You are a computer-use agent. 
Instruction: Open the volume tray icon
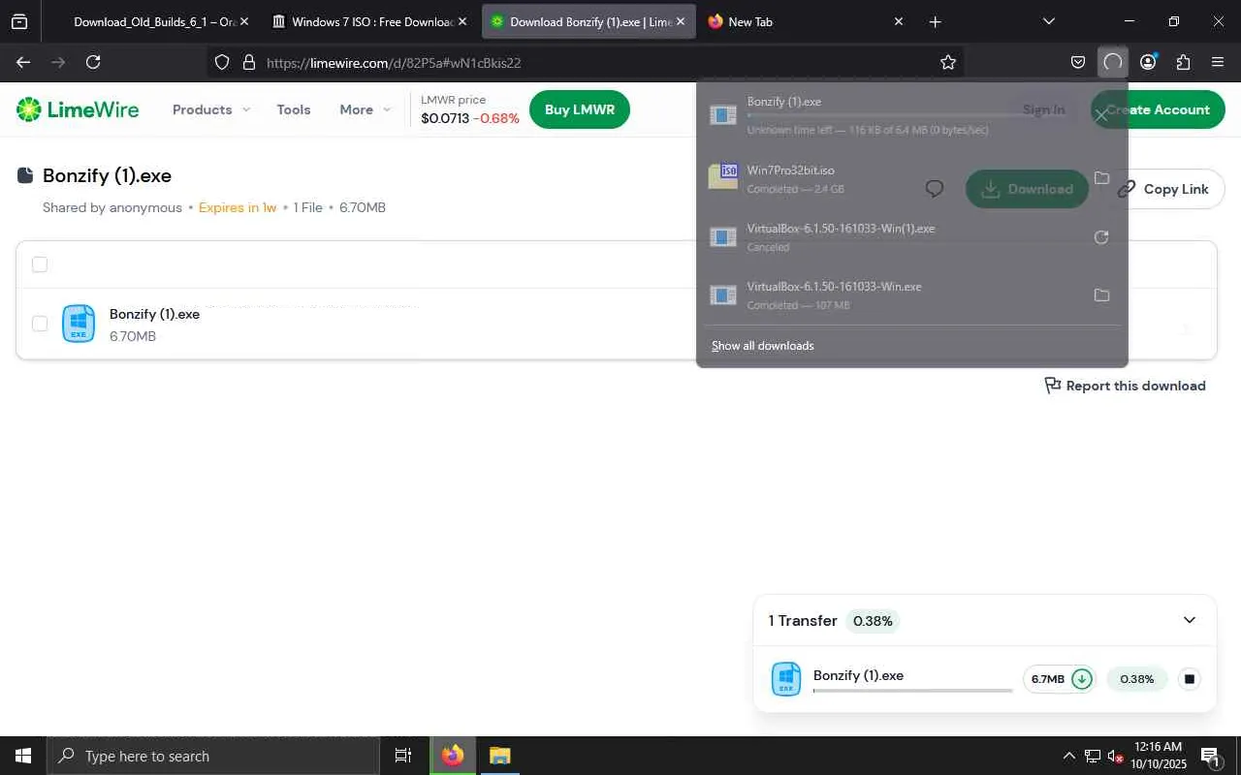(1116, 756)
